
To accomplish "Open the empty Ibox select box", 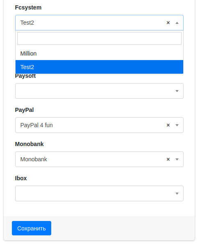I will coord(99,193).
